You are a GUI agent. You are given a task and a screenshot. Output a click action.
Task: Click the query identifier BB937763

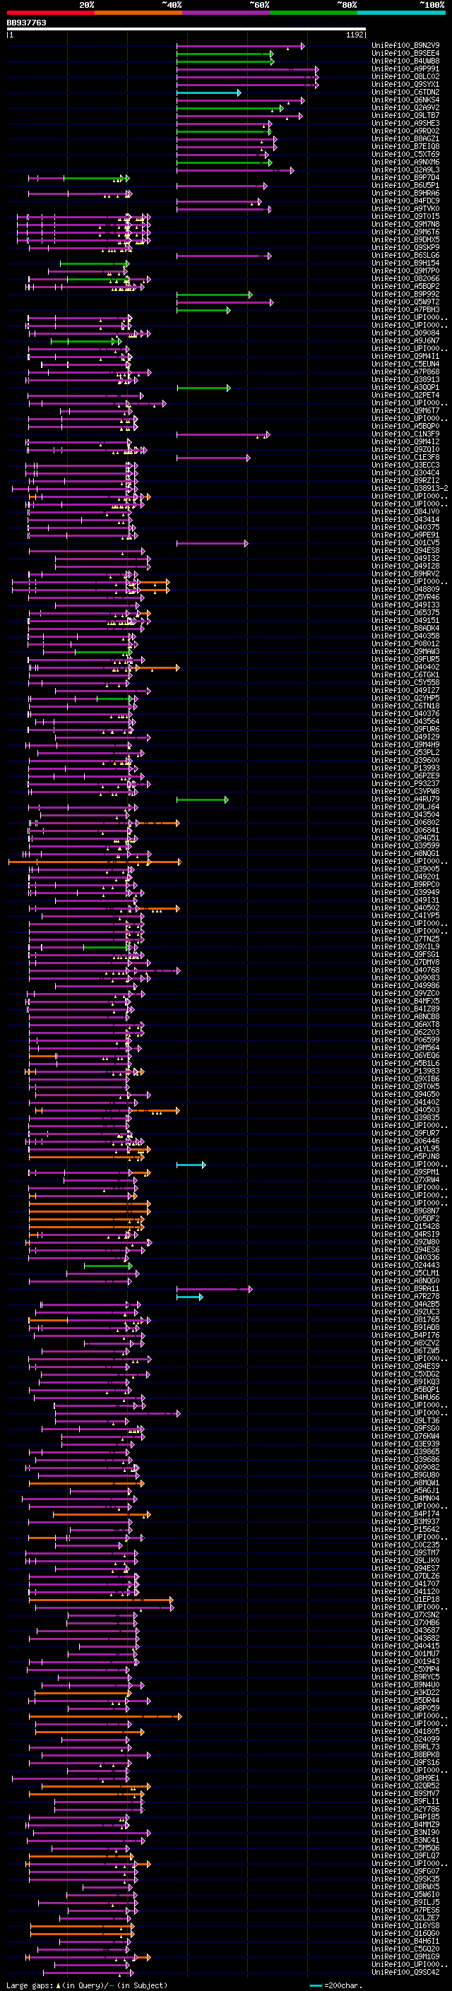pos(26,23)
